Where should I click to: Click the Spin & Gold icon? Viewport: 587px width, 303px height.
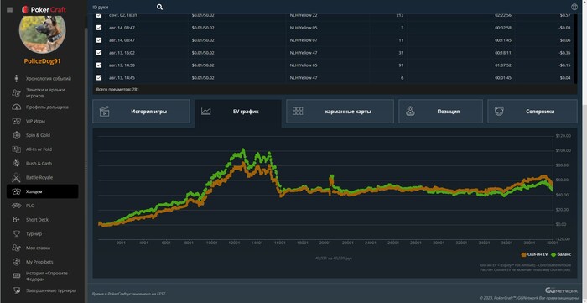[16, 135]
